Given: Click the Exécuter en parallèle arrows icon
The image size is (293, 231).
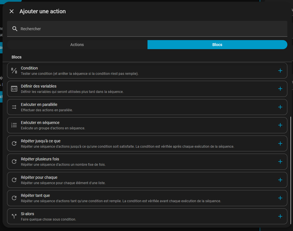Looking at the screenshot, I should tap(14, 107).
